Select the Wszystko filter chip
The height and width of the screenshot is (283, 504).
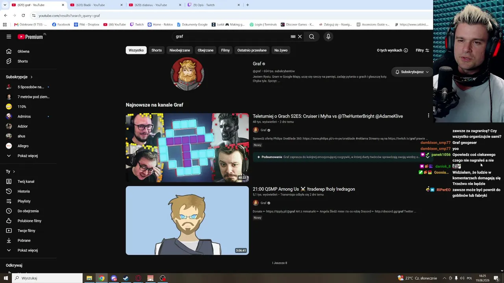coord(136,50)
